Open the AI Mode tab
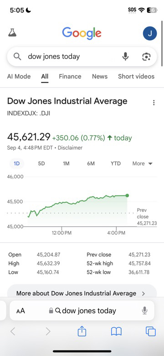 (19, 76)
